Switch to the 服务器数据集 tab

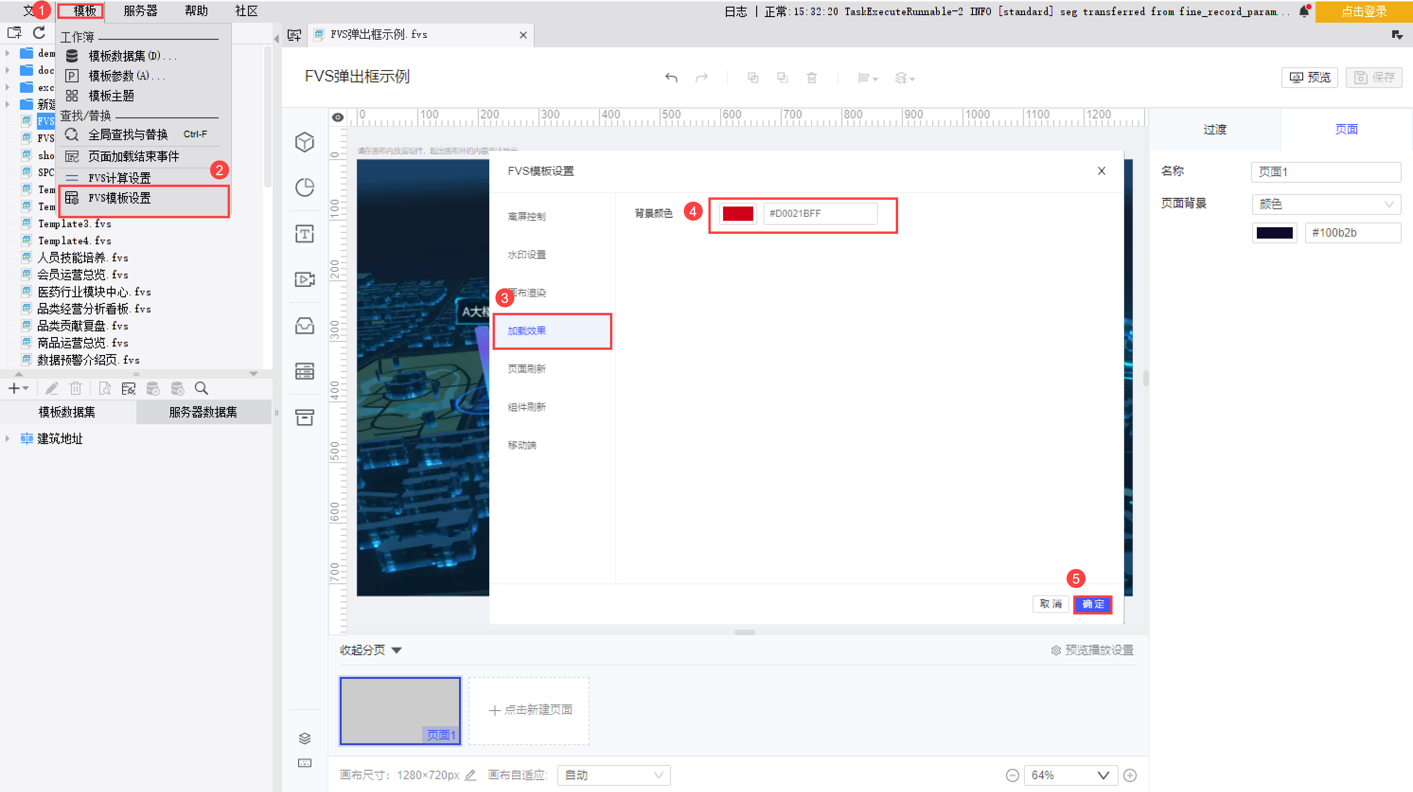coord(203,412)
